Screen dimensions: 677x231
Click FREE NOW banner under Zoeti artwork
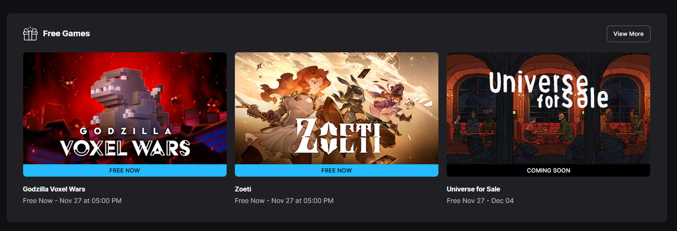click(x=336, y=170)
